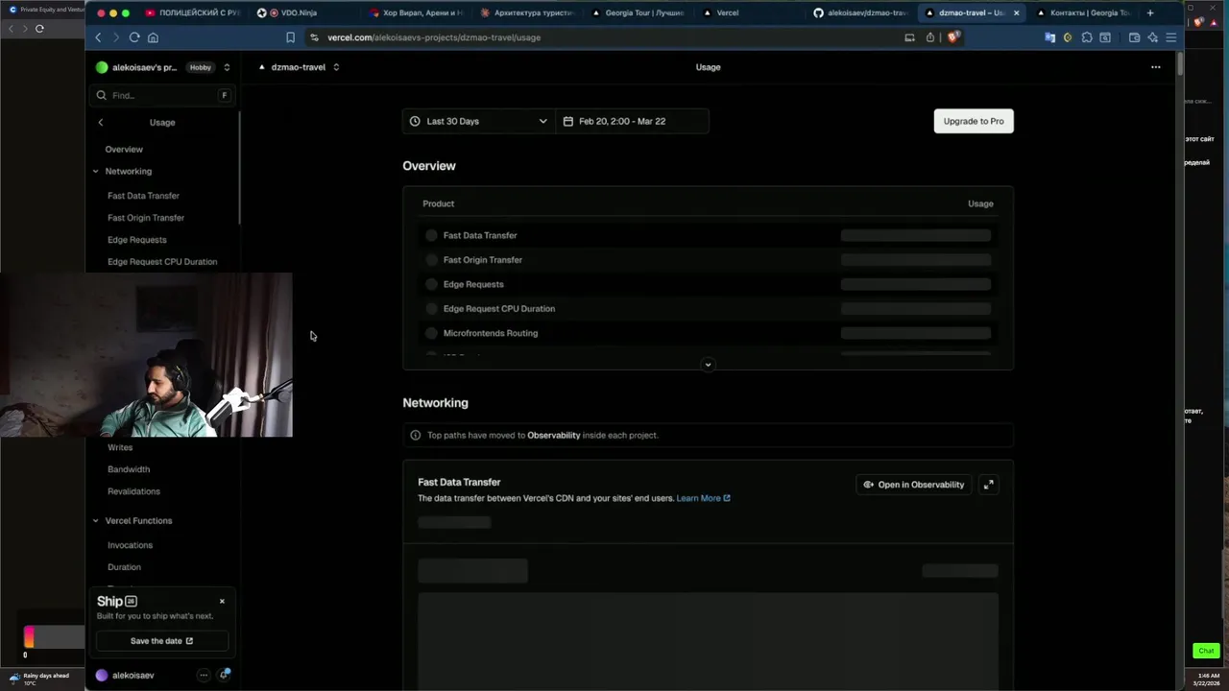
Task: Click Open in Observability button
Action: click(x=914, y=485)
